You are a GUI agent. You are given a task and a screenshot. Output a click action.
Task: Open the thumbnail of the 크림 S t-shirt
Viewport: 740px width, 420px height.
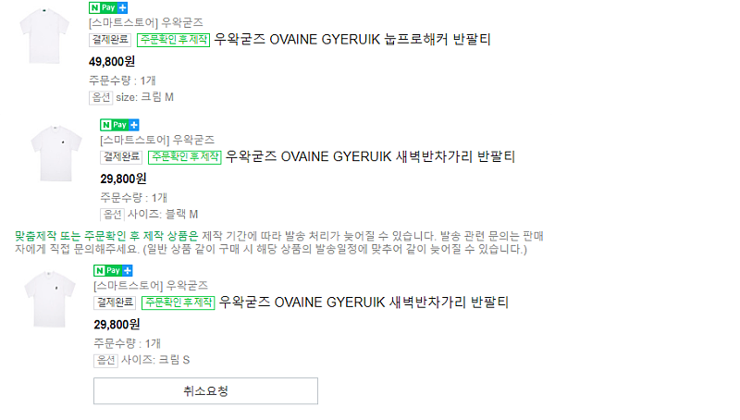coord(49,299)
